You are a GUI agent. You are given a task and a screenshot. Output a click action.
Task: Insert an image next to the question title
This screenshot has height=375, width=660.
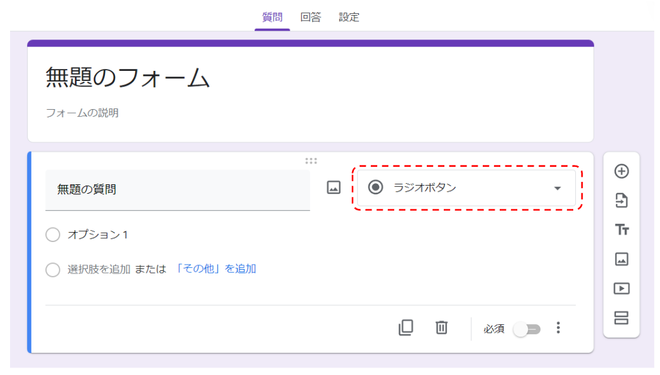coord(333,187)
